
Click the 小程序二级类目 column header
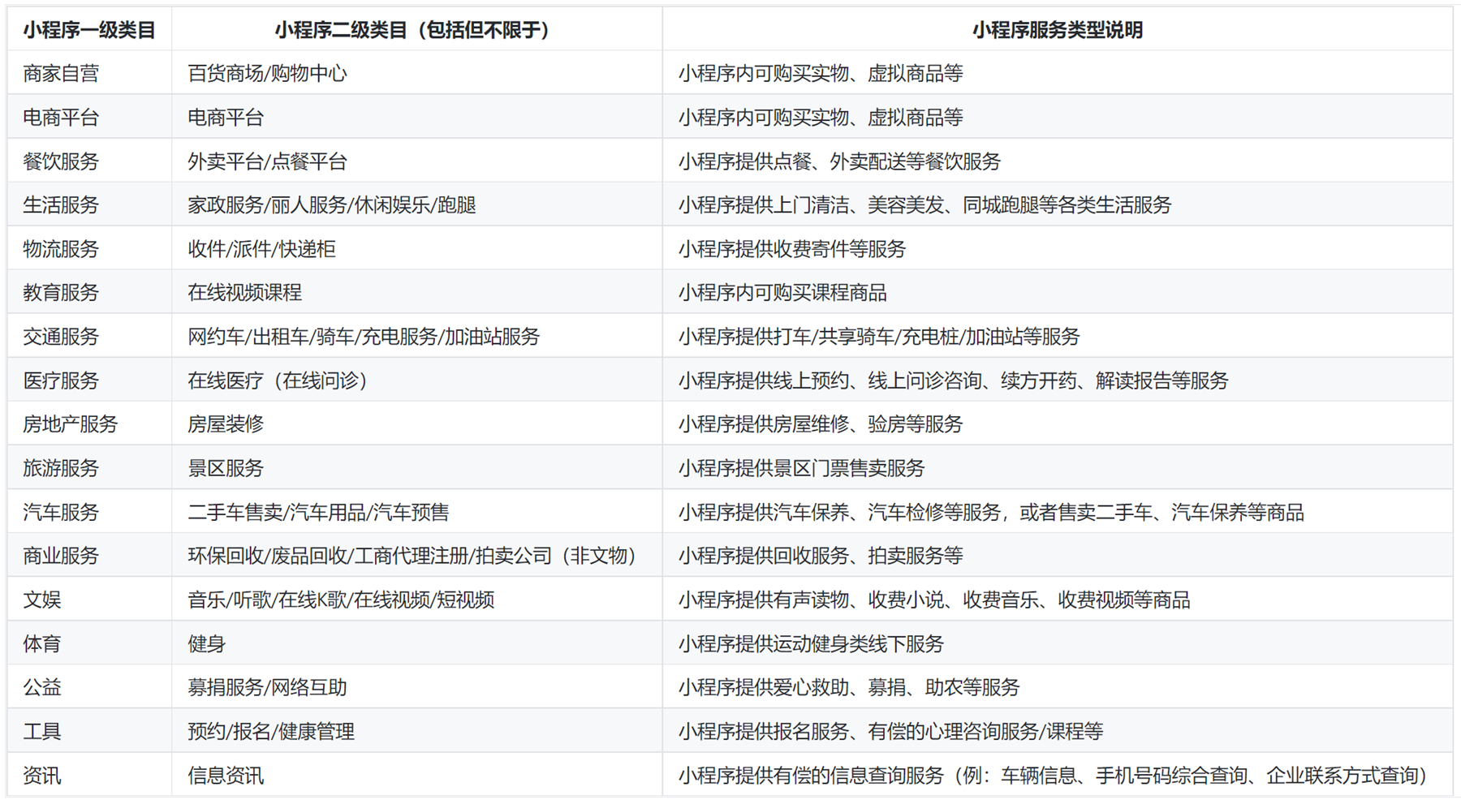click(x=413, y=31)
